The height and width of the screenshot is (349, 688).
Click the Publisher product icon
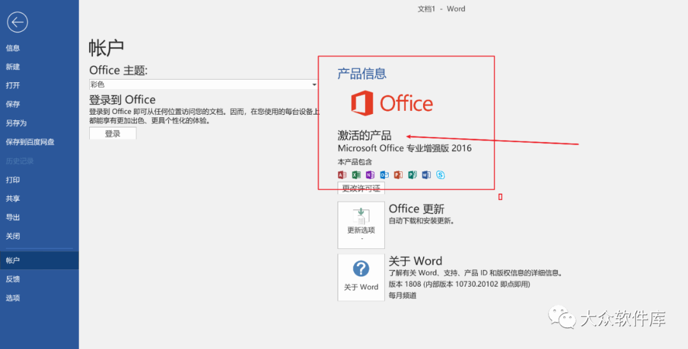(412, 175)
